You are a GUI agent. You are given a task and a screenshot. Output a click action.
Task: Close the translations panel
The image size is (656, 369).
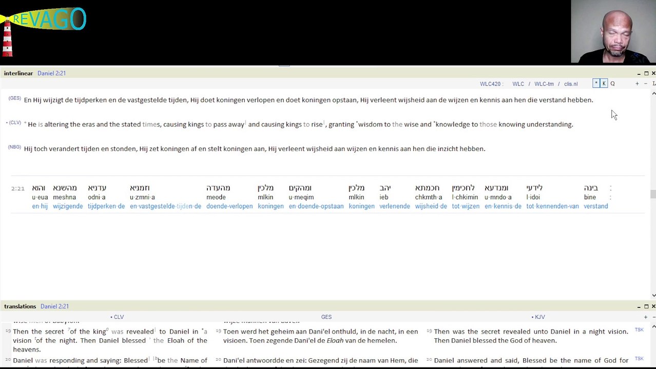[x=653, y=306]
